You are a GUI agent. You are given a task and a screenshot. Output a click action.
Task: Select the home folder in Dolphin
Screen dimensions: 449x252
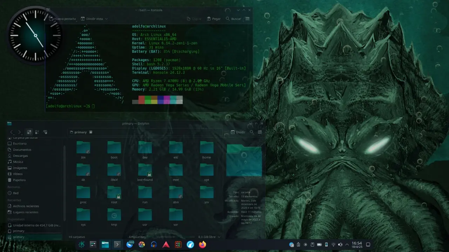pos(207,150)
